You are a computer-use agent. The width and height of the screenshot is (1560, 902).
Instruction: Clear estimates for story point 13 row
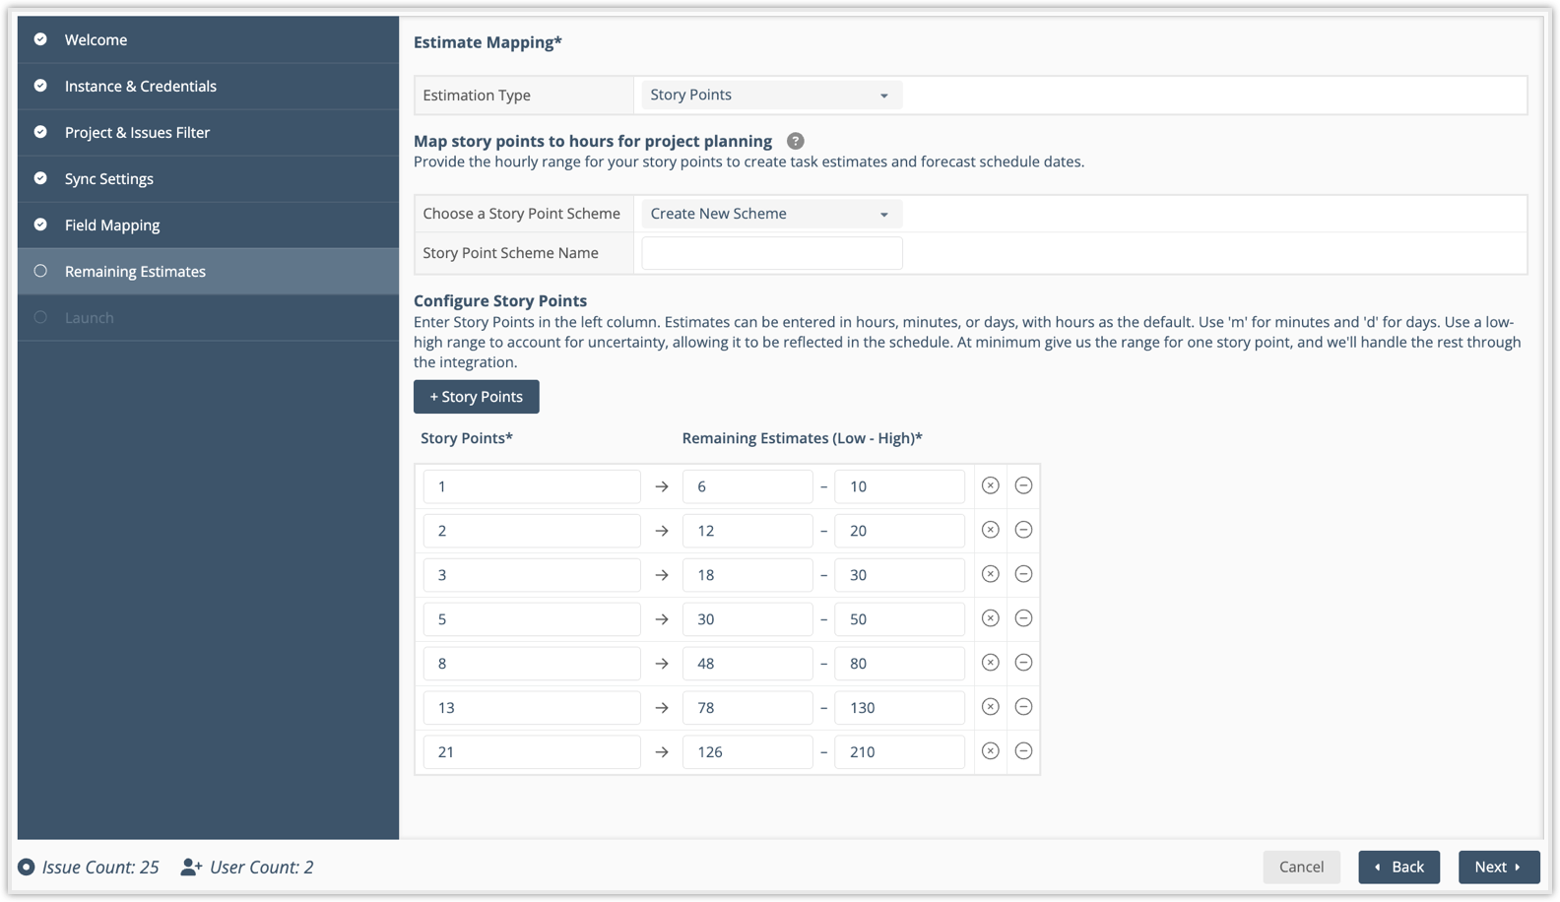(x=990, y=707)
